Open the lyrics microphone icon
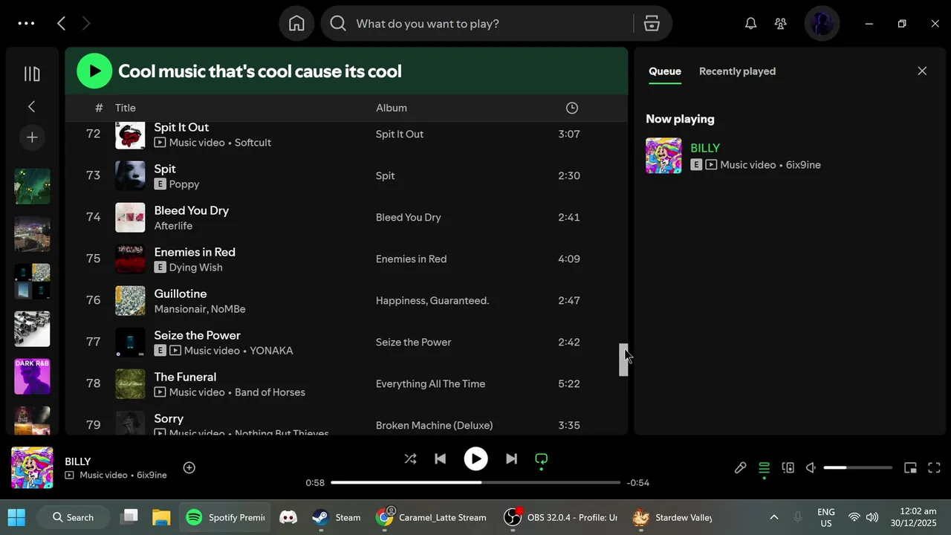 click(x=741, y=467)
